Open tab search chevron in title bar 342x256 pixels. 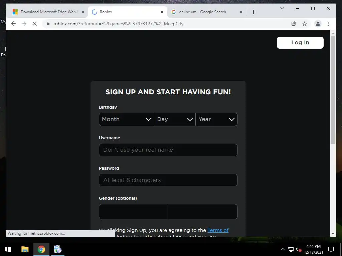point(282,8)
